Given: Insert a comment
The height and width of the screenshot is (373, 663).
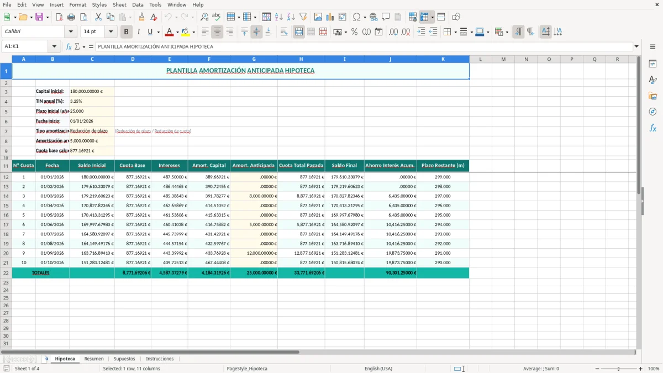Looking at the screenshot, I should tap(386, 17).
